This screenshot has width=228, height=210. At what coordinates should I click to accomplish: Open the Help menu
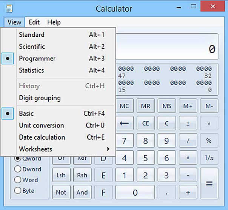click(54, 22)
